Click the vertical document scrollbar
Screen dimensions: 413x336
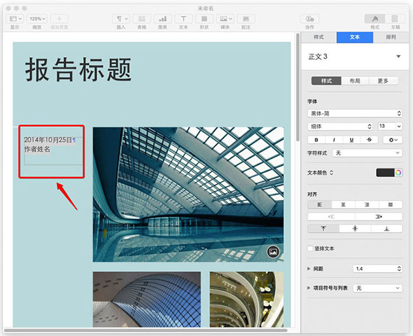click(x=297, y=87)
